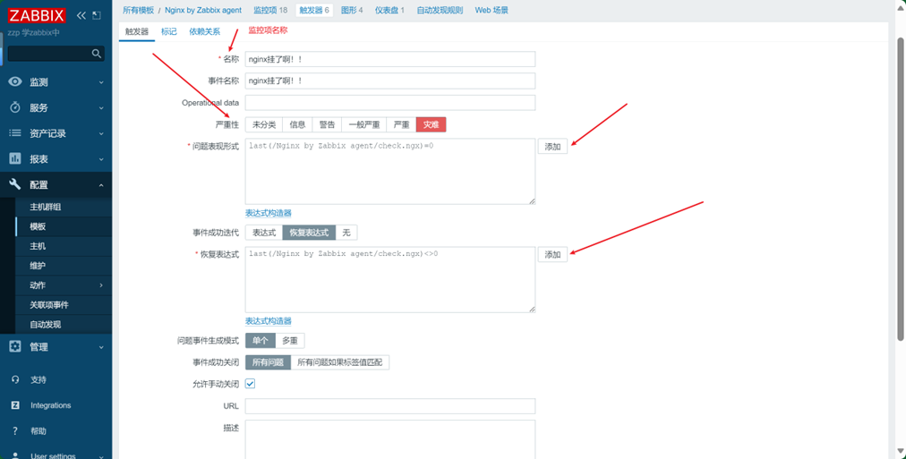
Task: Hide sidebar using the window icon
Action: tap(97, 15)
